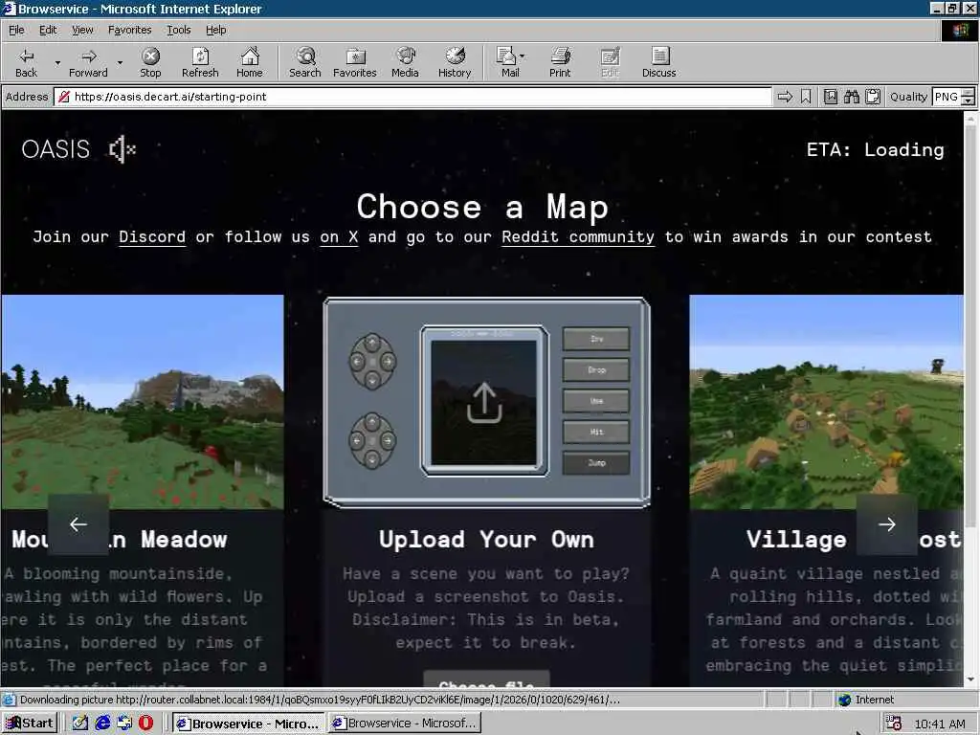Click the Discuss toolbar button
This screenshot has width=980, height=735.
tap(658, 62)
